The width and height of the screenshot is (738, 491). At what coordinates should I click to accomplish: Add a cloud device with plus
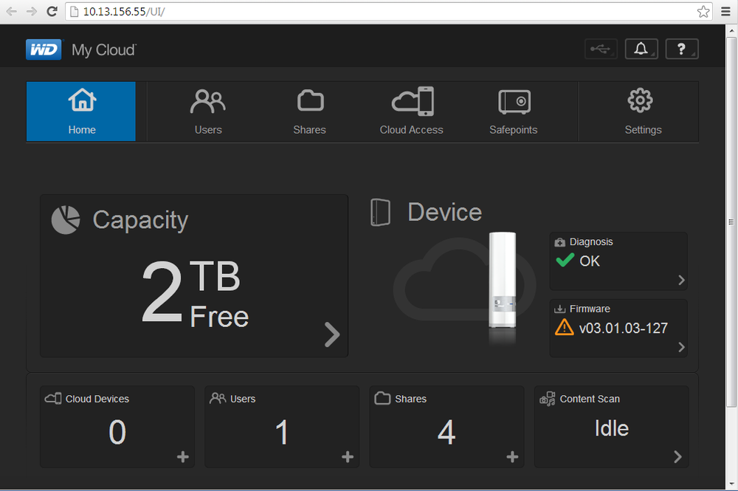tap(182, 456)
